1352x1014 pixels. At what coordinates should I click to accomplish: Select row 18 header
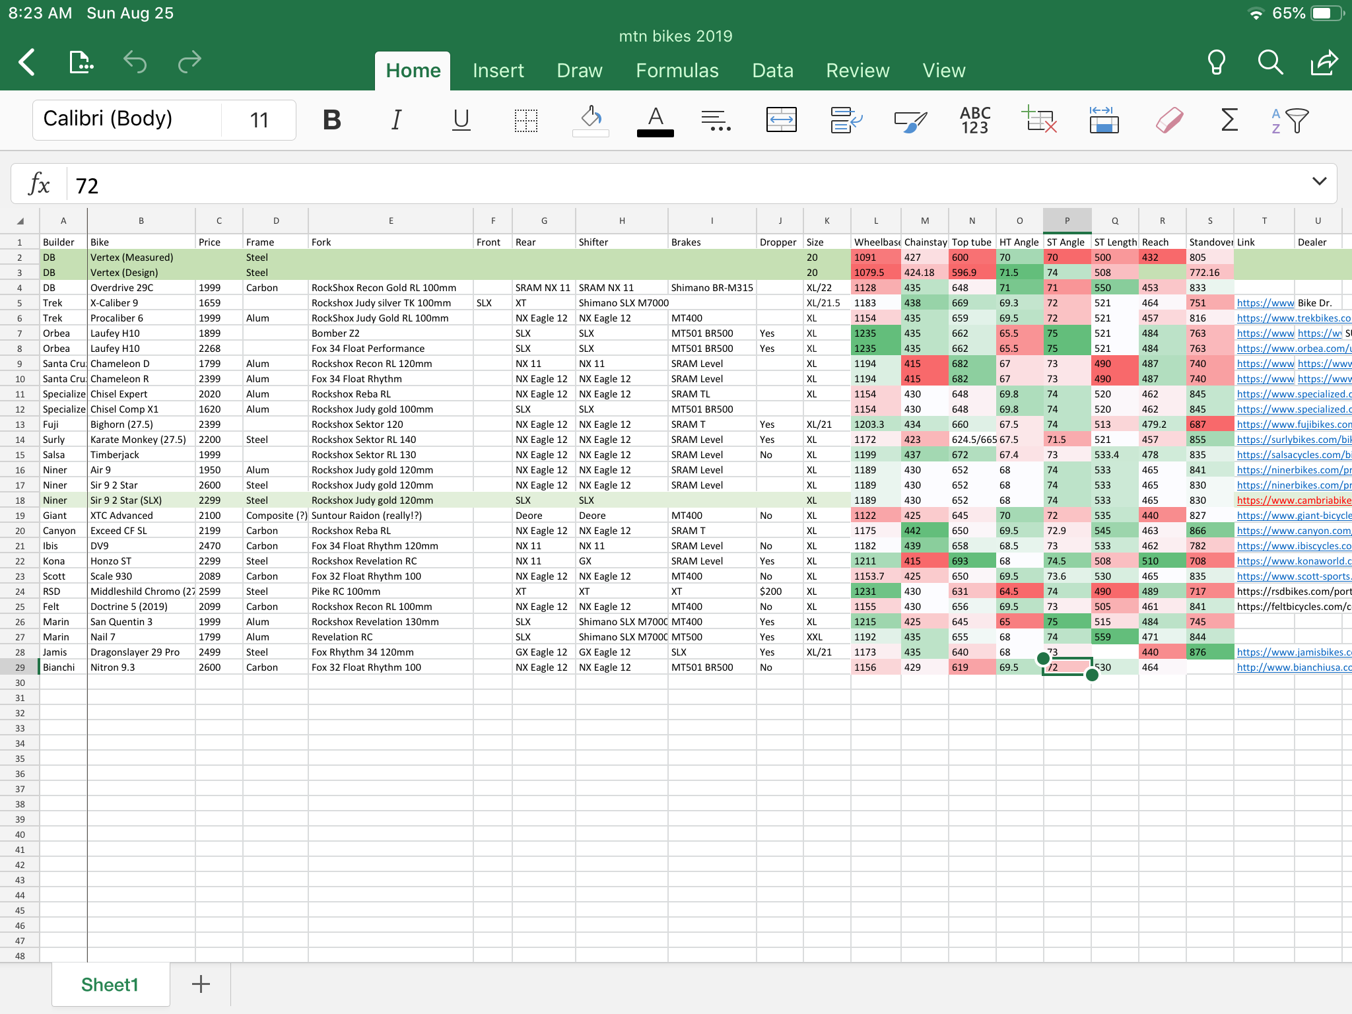[x=20, y=500]
